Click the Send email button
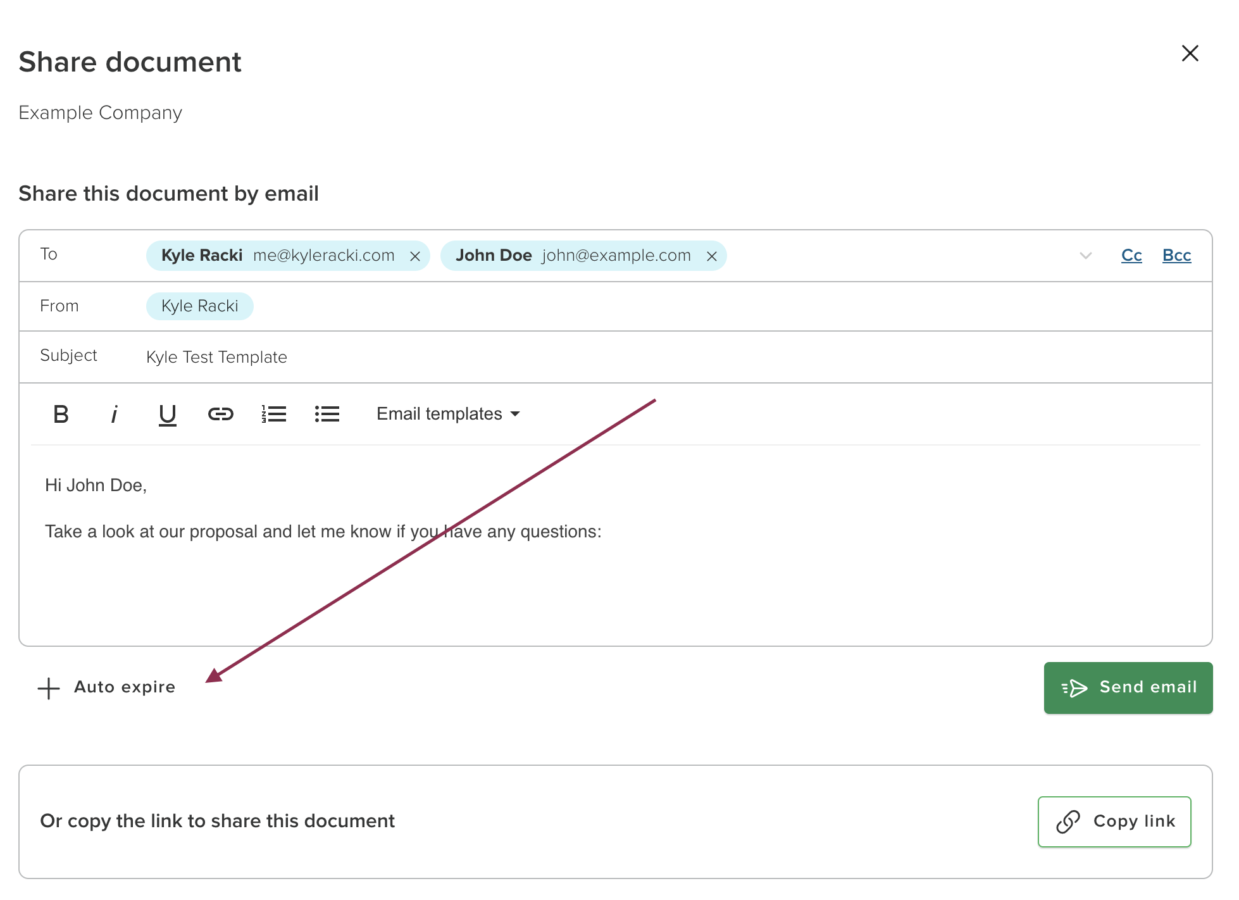Screen dimensions: 1239x900 coord(1128,688)
